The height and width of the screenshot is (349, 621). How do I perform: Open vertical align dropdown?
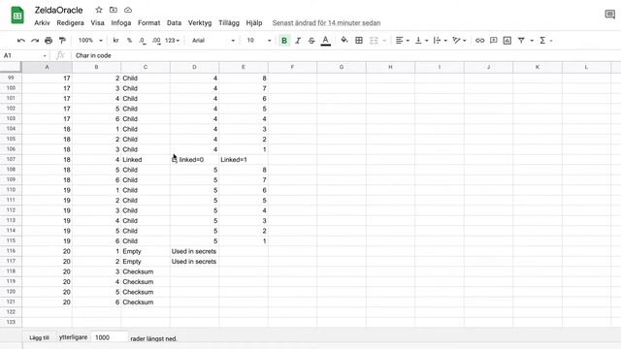click(x=421, y=41)
